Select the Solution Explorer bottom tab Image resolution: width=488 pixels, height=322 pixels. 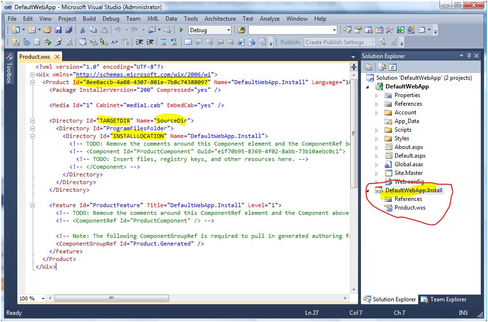[x=390, y=299]
